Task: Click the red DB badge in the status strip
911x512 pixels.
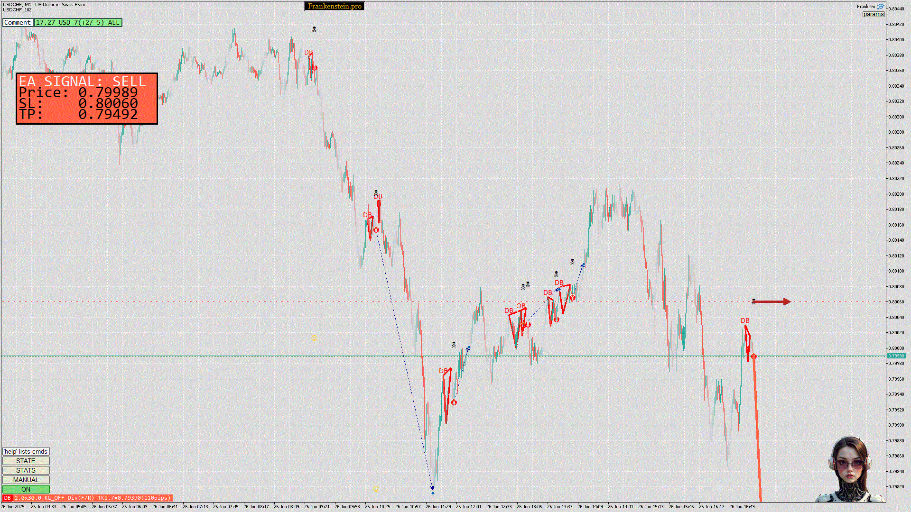Action: click(7, 498)
